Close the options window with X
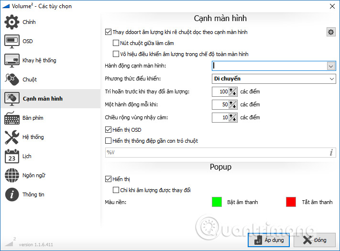340x251 pixels. (x=332, y=6)
